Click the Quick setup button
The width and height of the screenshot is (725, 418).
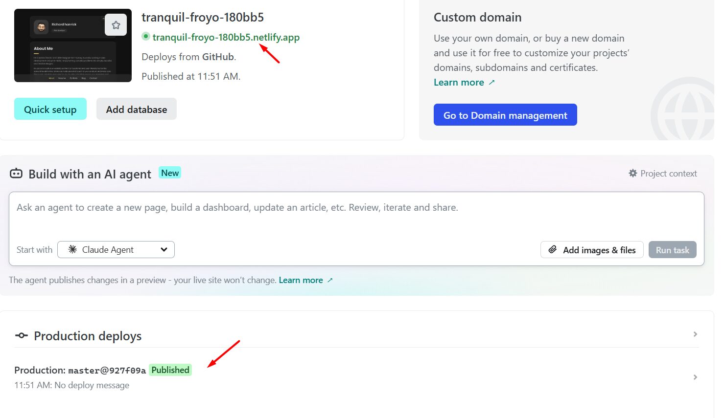[x=50, y=109]
